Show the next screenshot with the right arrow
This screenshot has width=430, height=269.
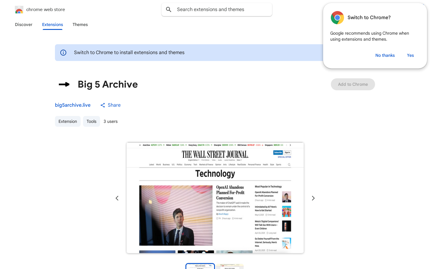coord(313,198)
